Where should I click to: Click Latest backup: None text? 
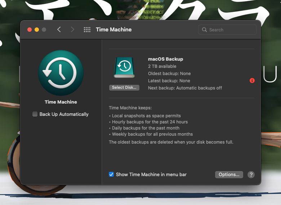pyautogui.click(x=169, y=80)
